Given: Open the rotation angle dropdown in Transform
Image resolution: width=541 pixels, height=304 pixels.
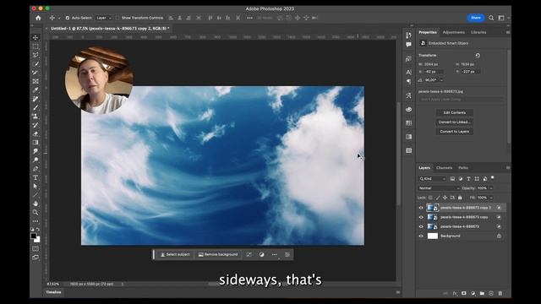Looking at the screenshot, I should pyautogui.click(x=441, y=80).
